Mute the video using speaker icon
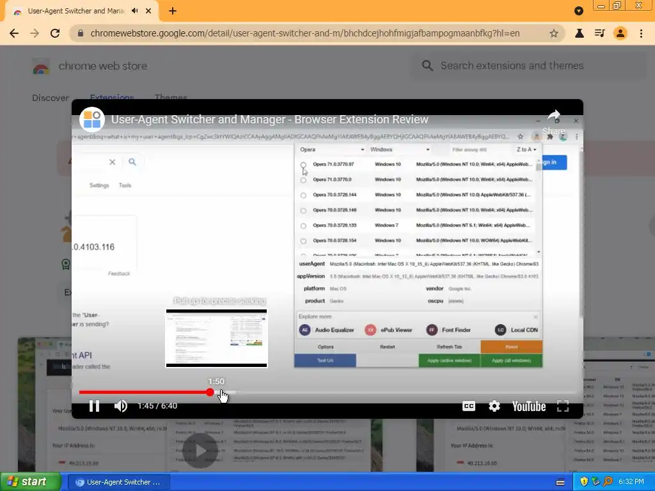The image size is (655, 491). [121, 406]
